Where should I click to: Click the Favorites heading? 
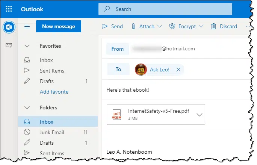[50, 46]
